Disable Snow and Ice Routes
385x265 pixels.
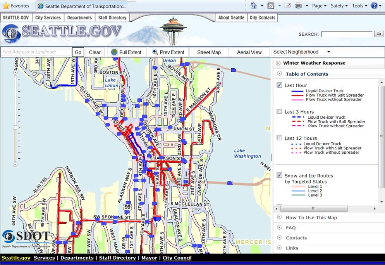[x=279, y=175]
